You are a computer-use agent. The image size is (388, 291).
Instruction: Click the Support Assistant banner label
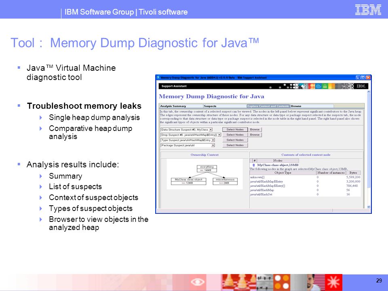tap(174, 86)
